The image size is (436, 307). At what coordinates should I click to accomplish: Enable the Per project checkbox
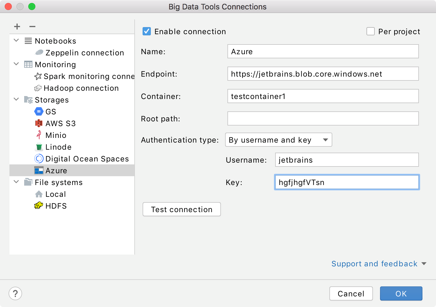tap(370, 31)
